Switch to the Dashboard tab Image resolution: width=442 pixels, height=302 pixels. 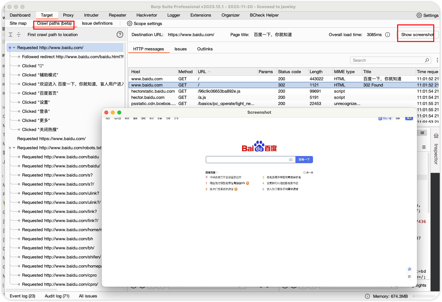pyautogui.click(x=20, y=15)
